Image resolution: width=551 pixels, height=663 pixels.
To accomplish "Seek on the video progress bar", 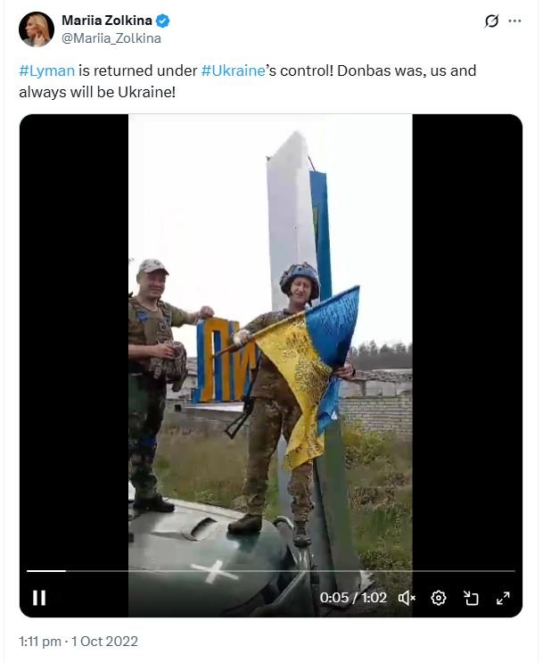I will pyautogui.click(x=271, y=571).
